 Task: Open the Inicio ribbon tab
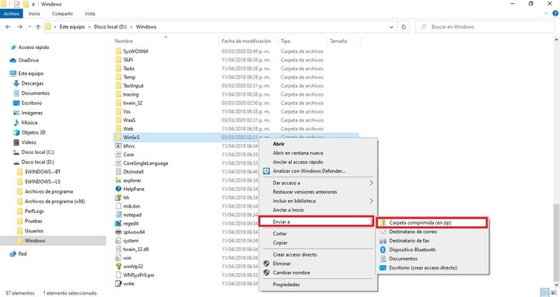[x=34, y=13]
